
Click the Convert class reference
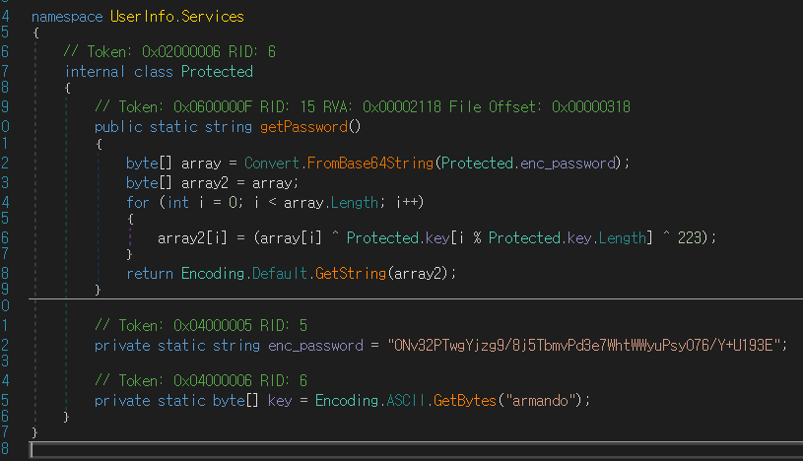(271, 163)
